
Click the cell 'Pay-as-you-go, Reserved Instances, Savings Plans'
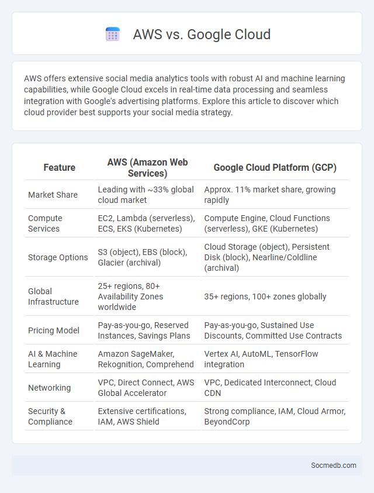(x=147, y=330)
